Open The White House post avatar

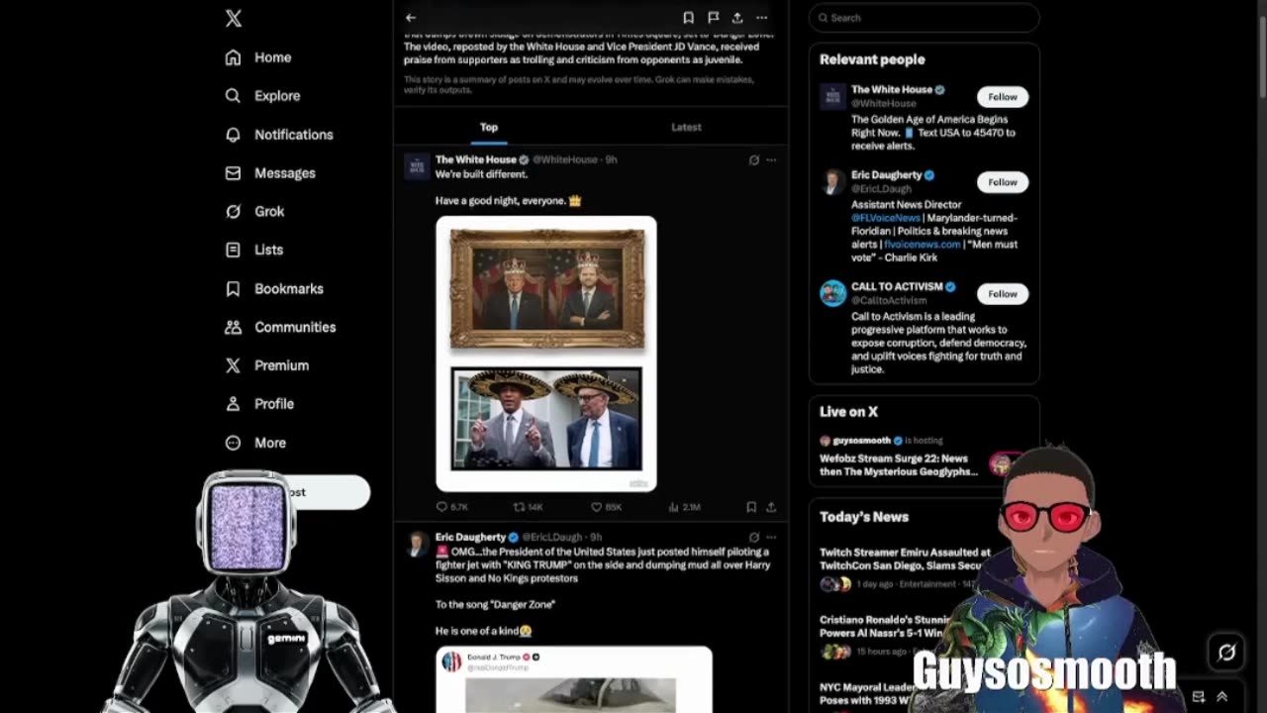[x=417, y=165]
